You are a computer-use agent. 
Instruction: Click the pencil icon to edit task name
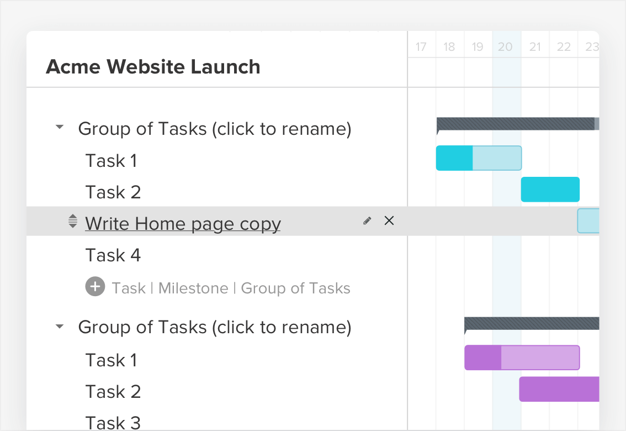tap(367, 220)
